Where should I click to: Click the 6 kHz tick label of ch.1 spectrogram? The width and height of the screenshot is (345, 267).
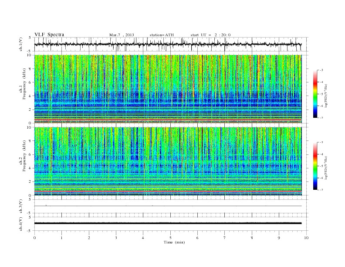30,82
